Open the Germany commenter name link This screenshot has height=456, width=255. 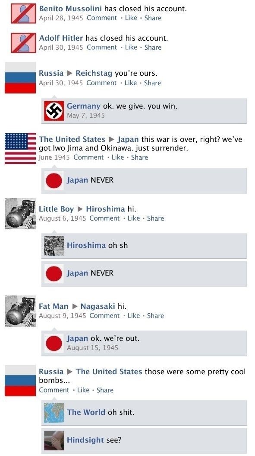84,106
